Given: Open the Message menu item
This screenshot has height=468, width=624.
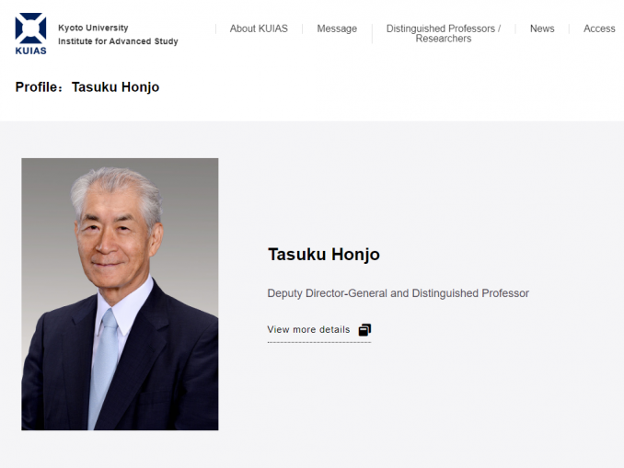Looking at the screenshot, I should point(337,29).
